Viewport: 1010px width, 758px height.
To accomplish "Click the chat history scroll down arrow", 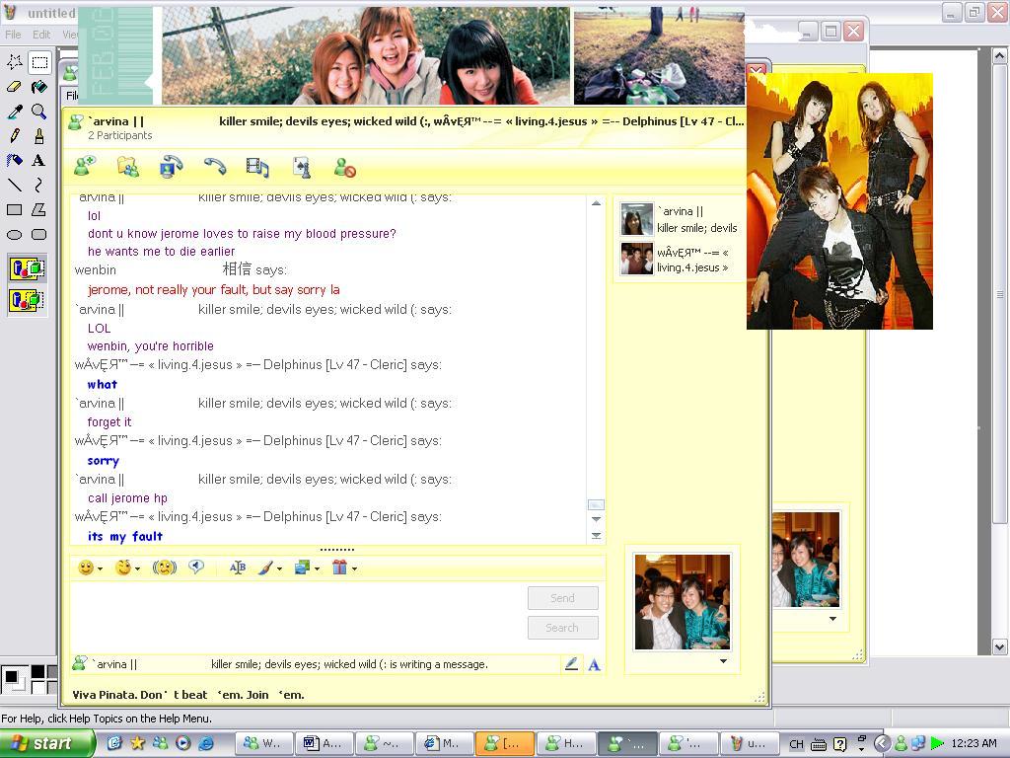I will pos(596,519).
